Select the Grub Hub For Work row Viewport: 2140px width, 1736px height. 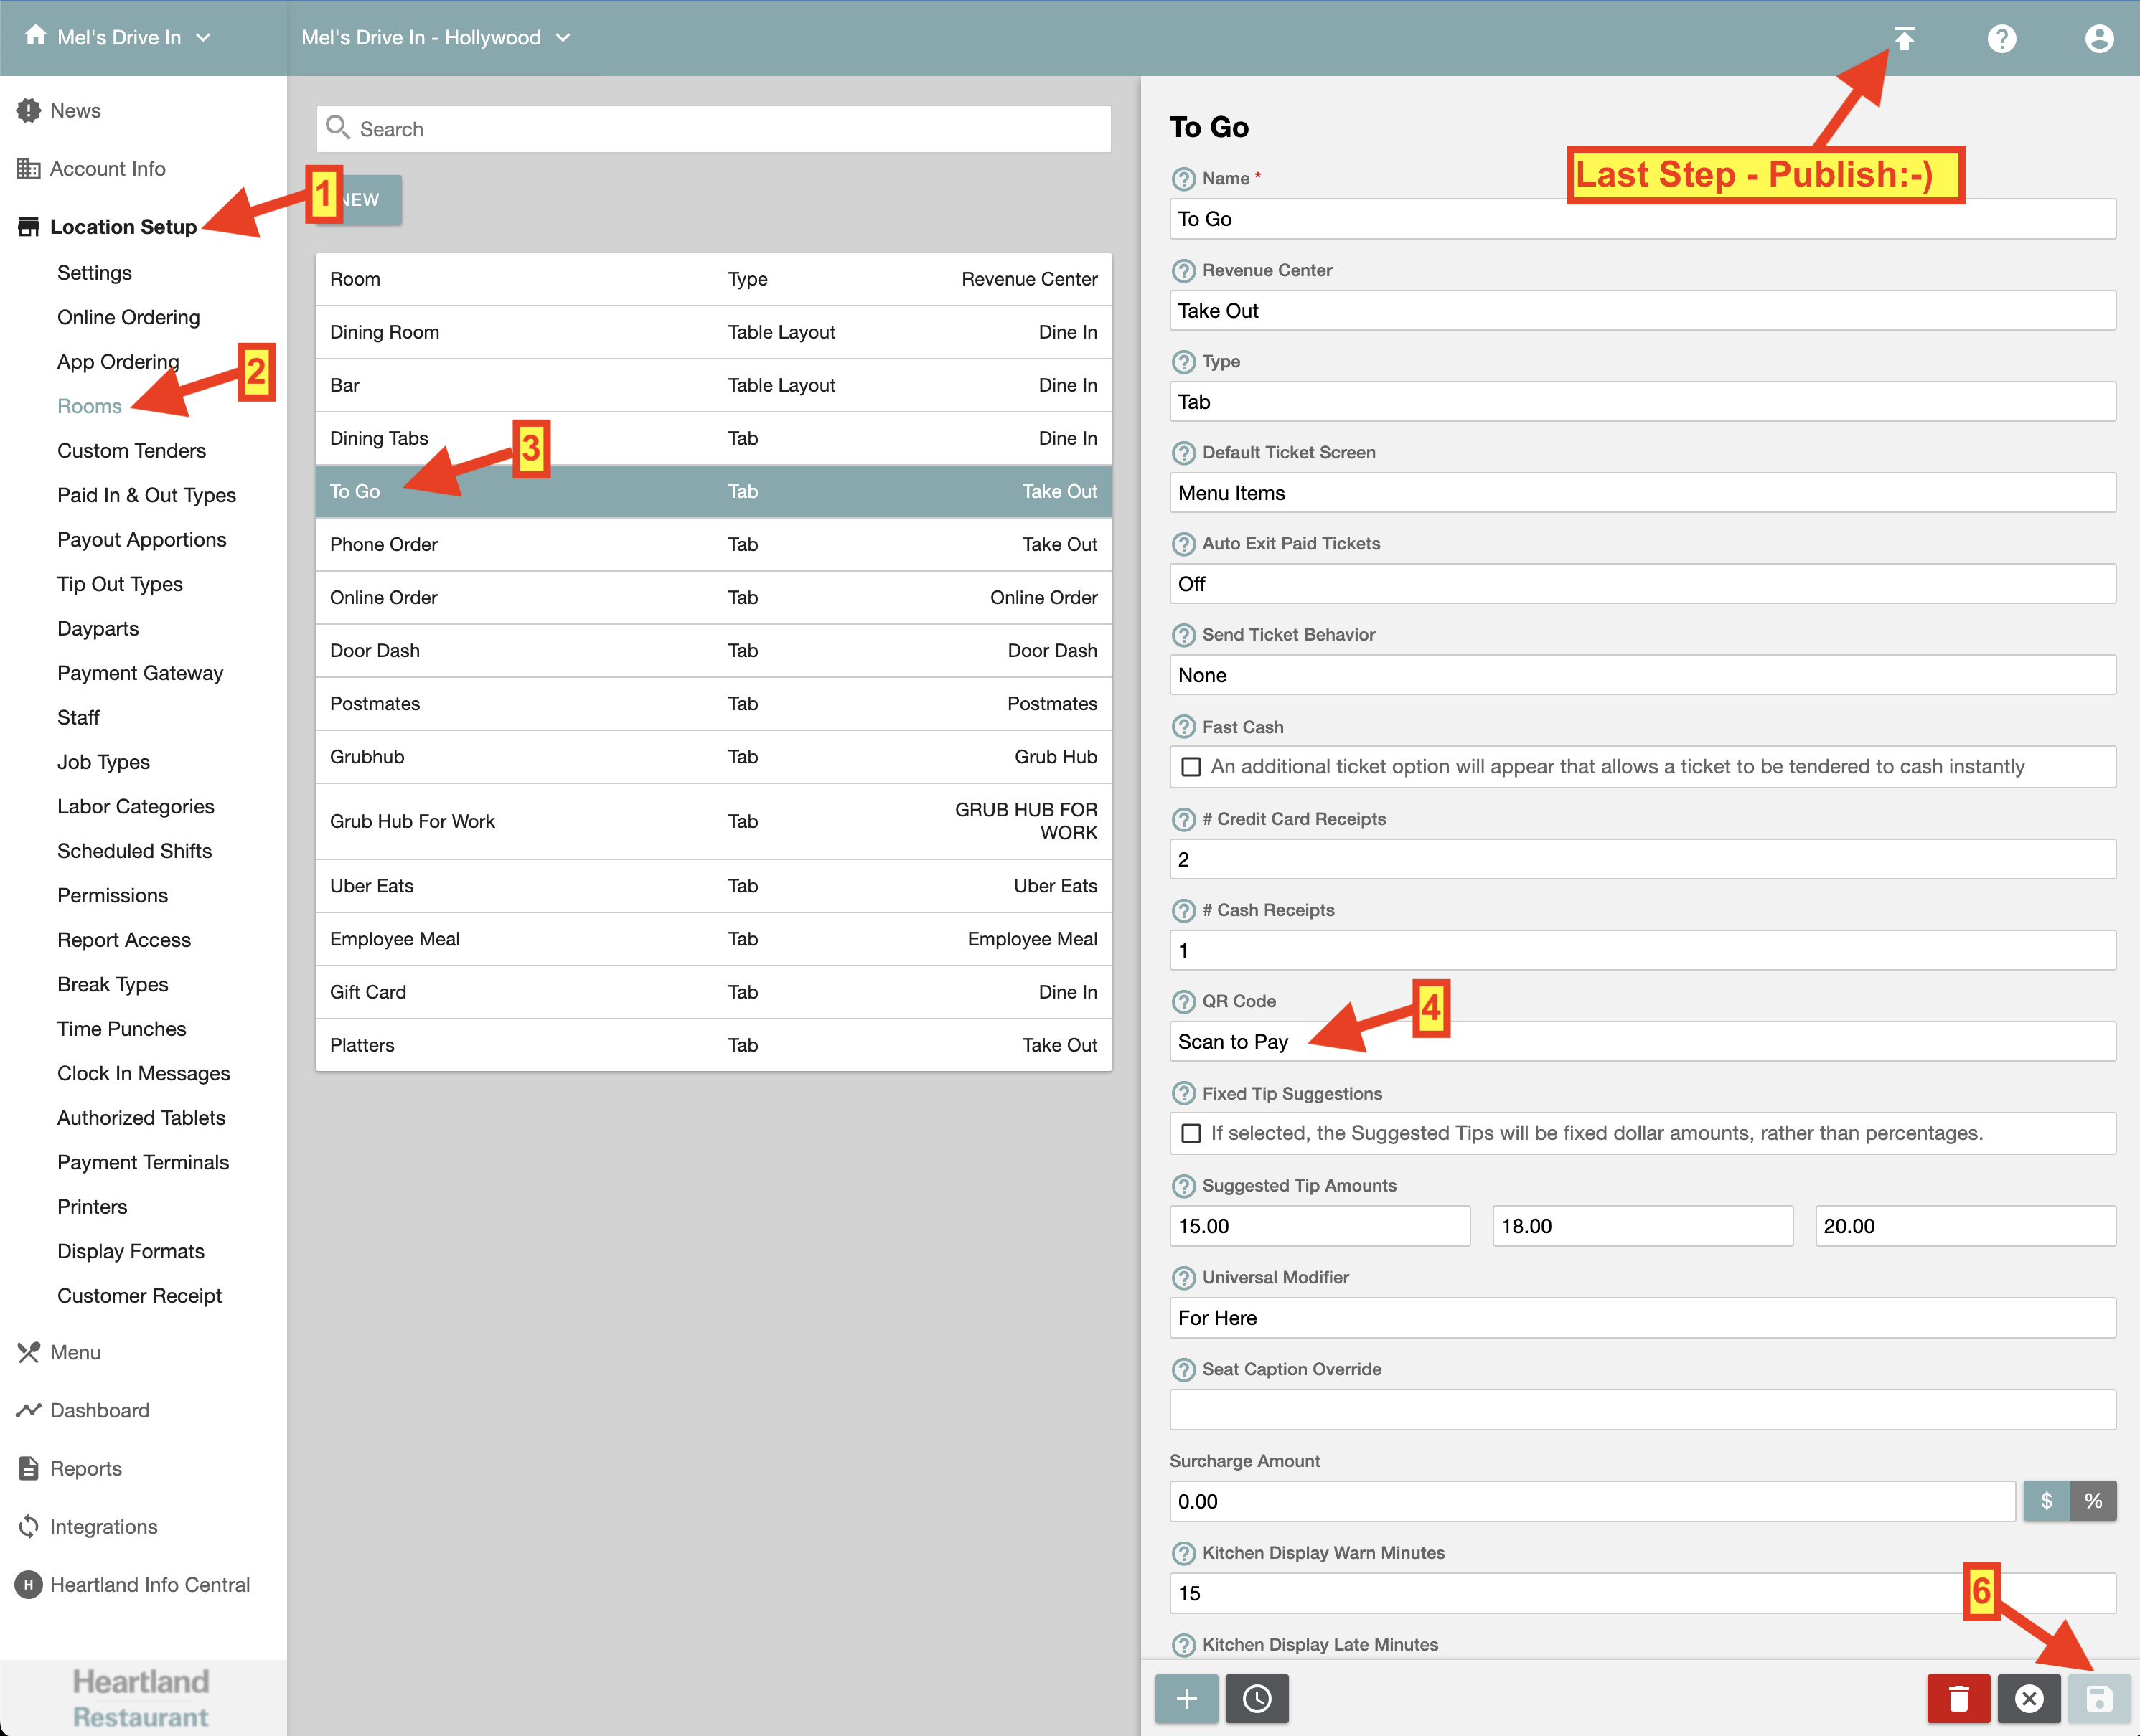[713, 821]
